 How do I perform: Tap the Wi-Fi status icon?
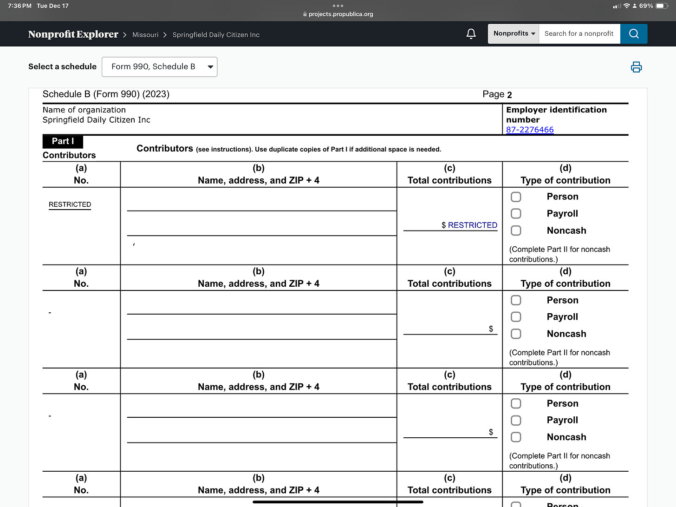(x=626, y=6)
